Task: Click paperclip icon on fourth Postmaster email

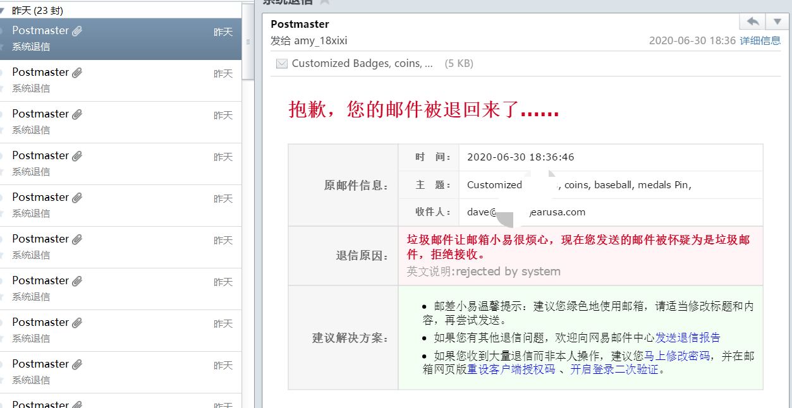Action: pyautogui.click(x=77, y=156)
